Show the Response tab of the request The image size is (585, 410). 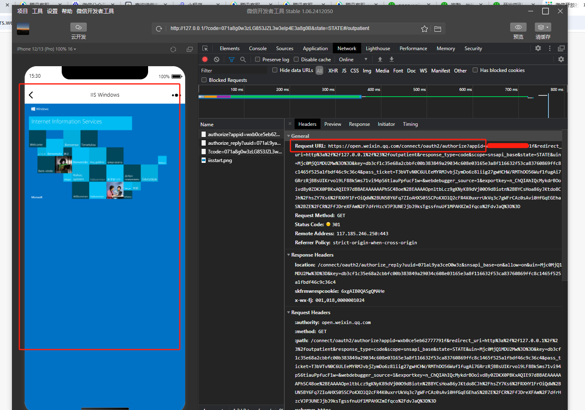coord(360,124)
